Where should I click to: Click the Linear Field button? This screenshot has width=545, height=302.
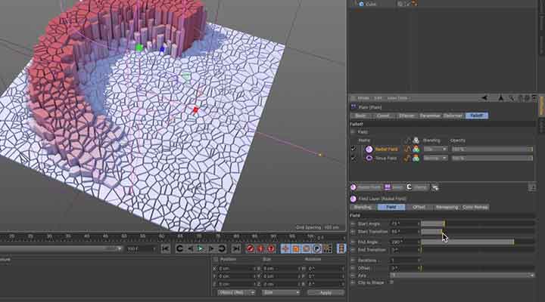point(366,187)
